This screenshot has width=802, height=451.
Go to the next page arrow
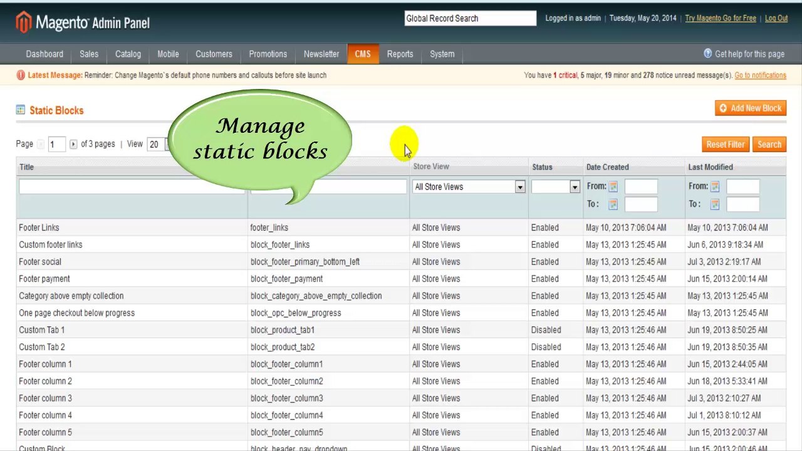click(x=73, y=144)
